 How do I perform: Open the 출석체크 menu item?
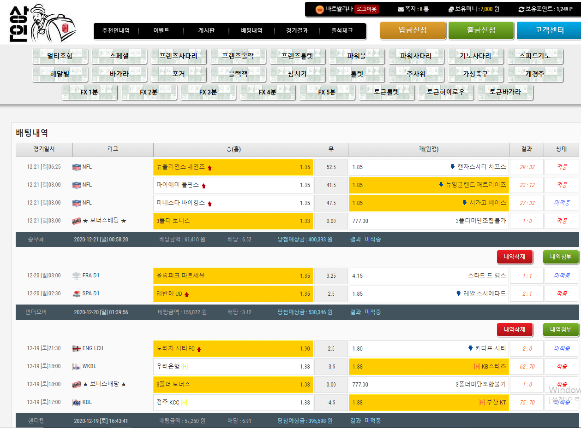342,31
